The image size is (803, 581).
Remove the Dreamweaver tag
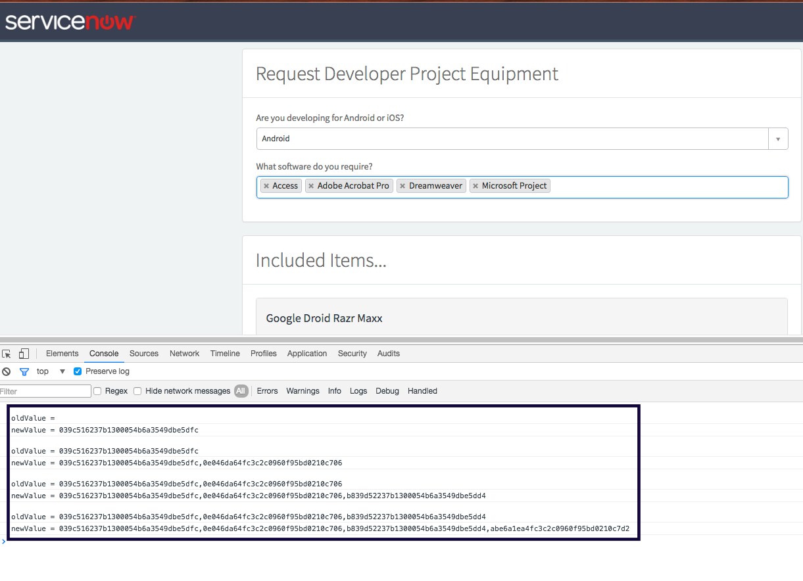pos(402,186)
